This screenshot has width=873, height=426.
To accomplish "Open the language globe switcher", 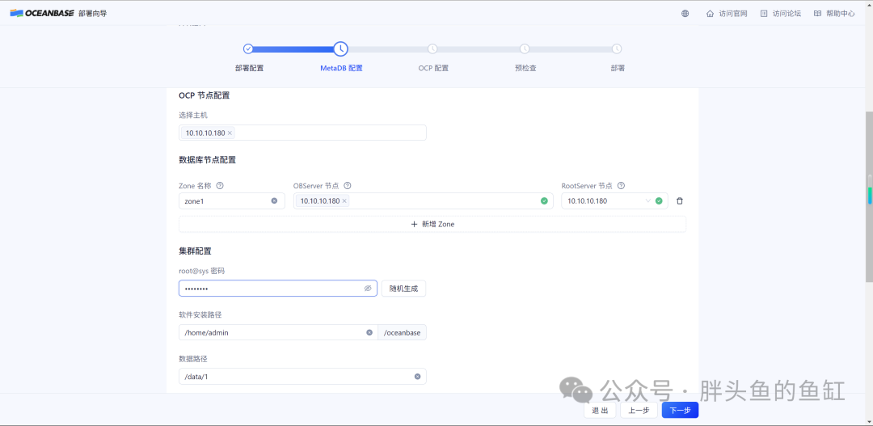I will coord(685,14).
